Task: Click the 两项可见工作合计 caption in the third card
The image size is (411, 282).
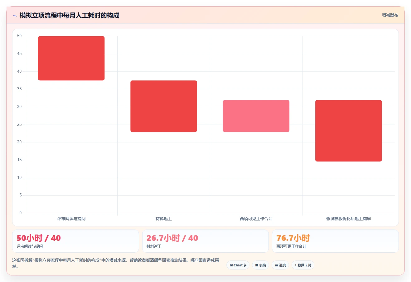Action: coord(291,246)
